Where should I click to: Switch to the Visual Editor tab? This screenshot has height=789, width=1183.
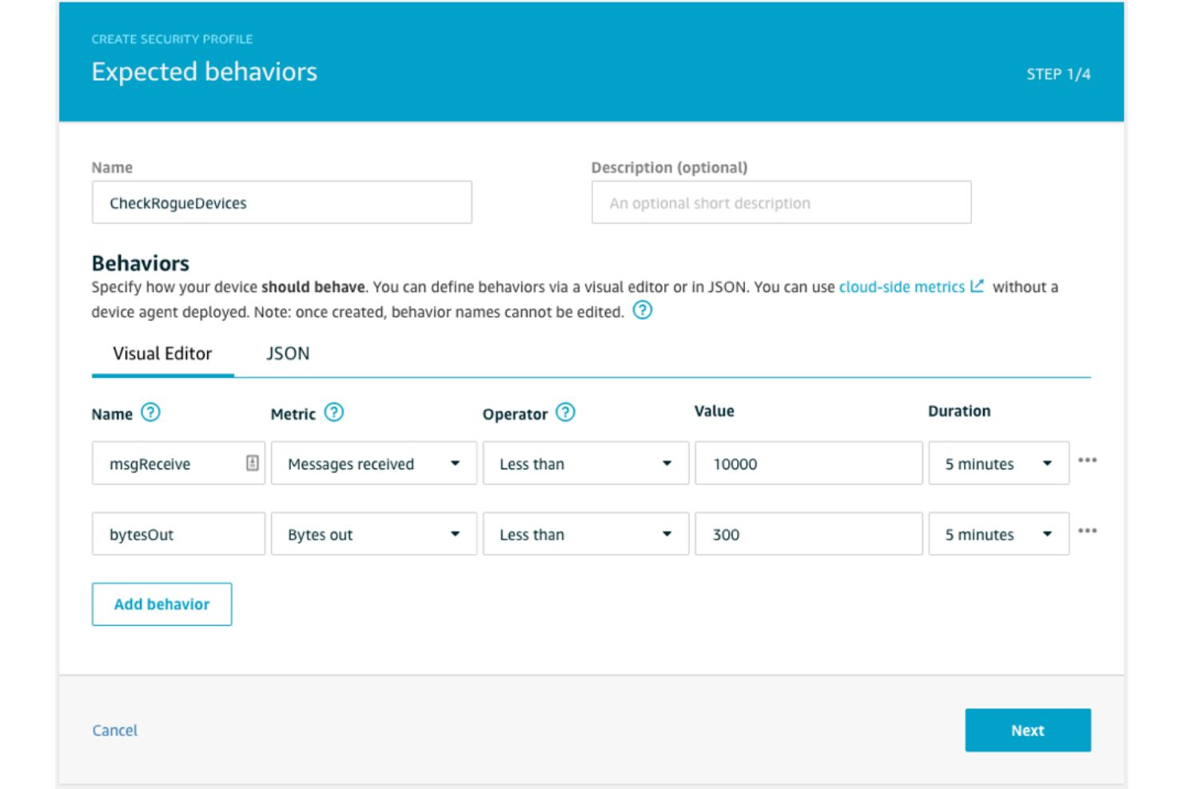(x=162, y=353)
